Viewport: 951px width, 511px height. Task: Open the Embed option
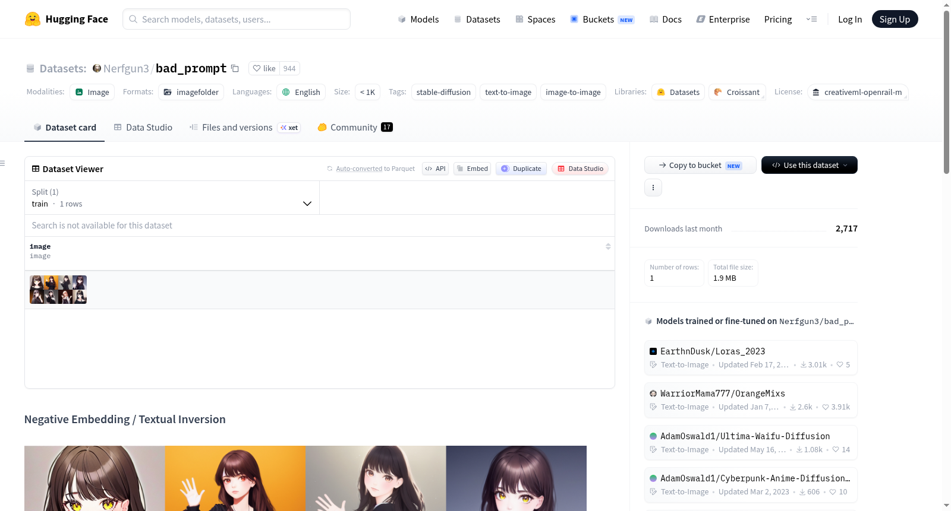tap(473, 169)
